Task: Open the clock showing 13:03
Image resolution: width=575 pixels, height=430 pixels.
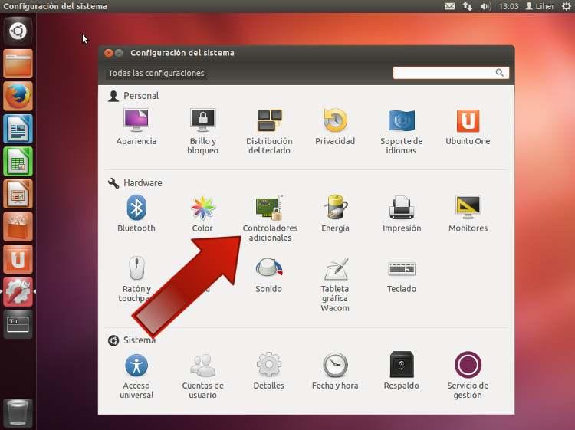Action: pos(508,6)
